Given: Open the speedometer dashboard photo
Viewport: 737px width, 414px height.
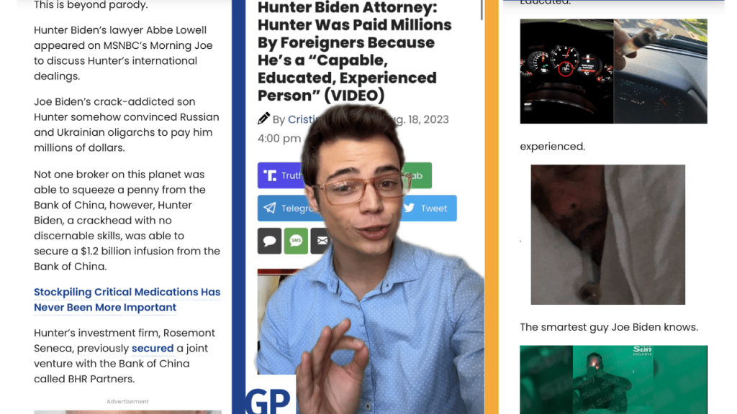Looking at the screenshot, I should tap(567, 71).
